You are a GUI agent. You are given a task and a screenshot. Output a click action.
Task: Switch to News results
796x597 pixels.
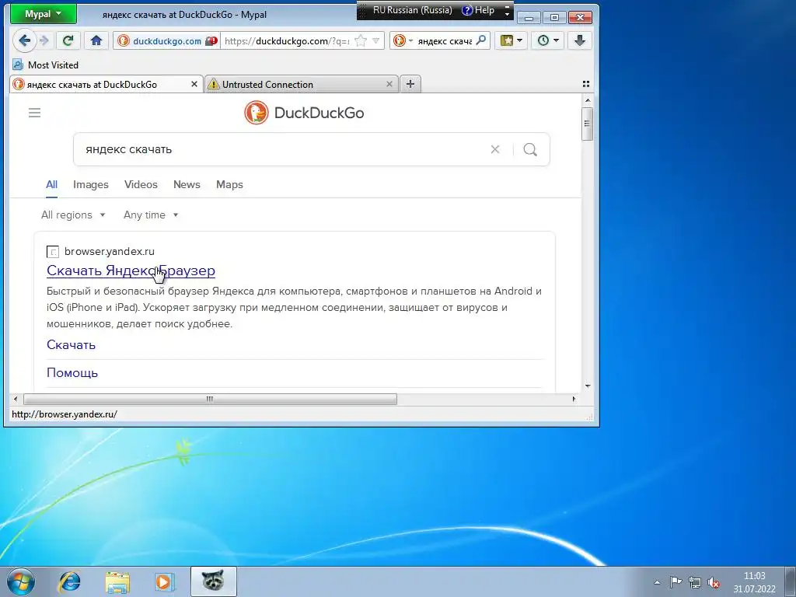pos(187,185)
